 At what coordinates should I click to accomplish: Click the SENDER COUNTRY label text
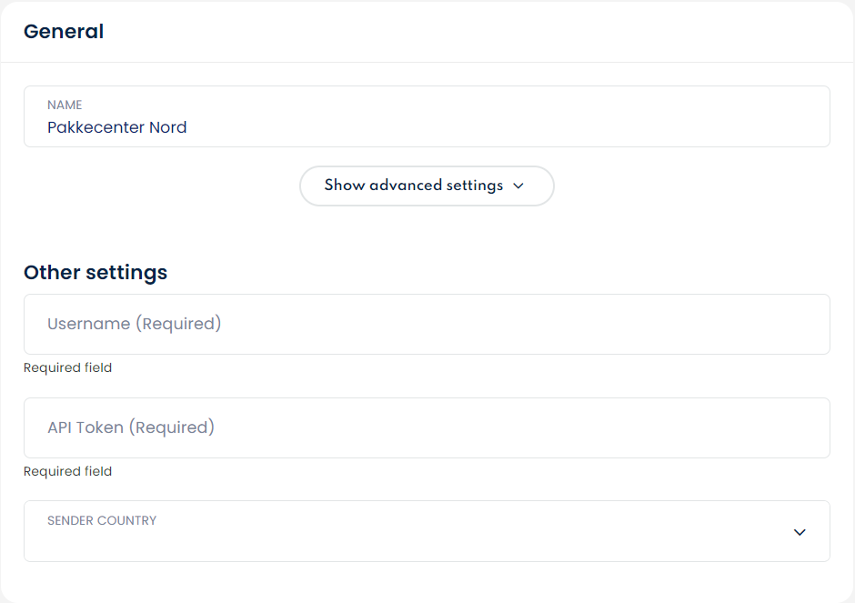click(102, 520)
